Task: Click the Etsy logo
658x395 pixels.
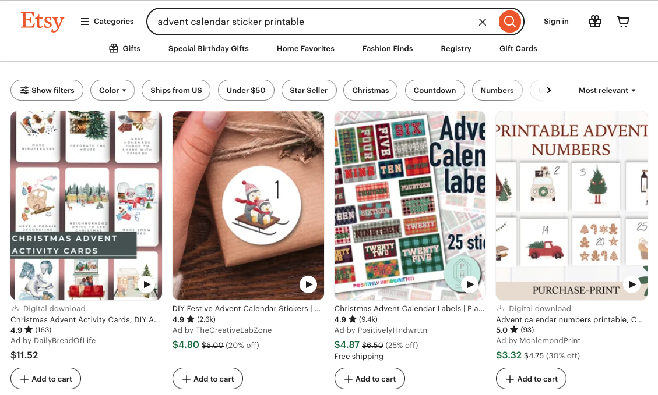Action: 42,22
